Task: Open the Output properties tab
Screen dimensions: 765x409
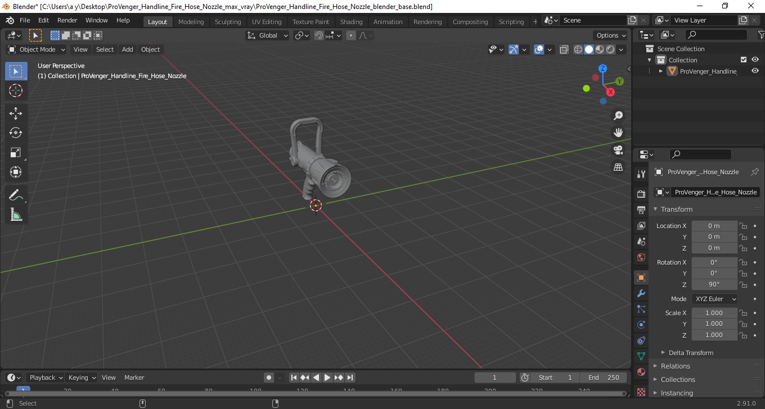Action: tap(641, 210)
